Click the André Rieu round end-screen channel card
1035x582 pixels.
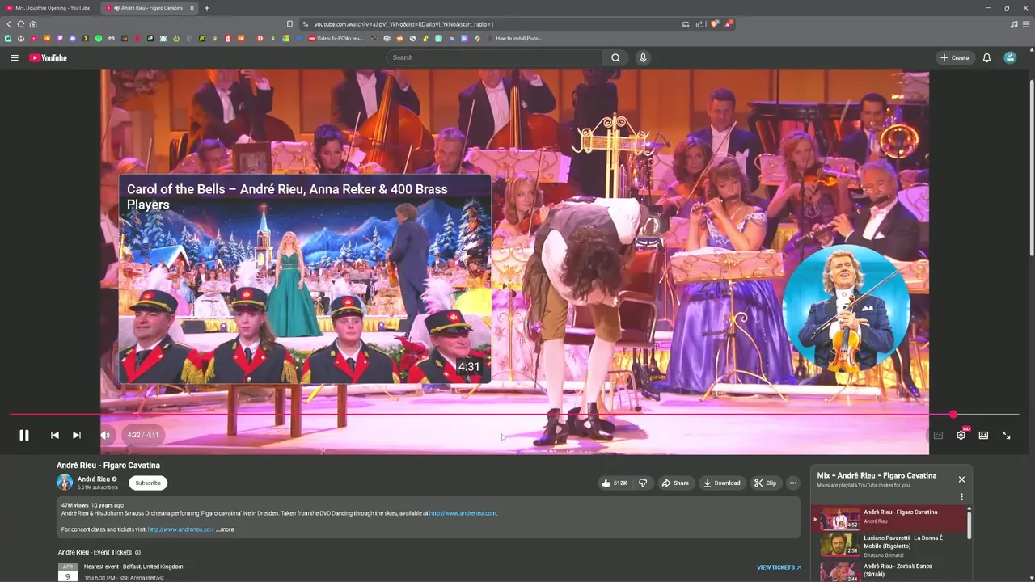846,310
